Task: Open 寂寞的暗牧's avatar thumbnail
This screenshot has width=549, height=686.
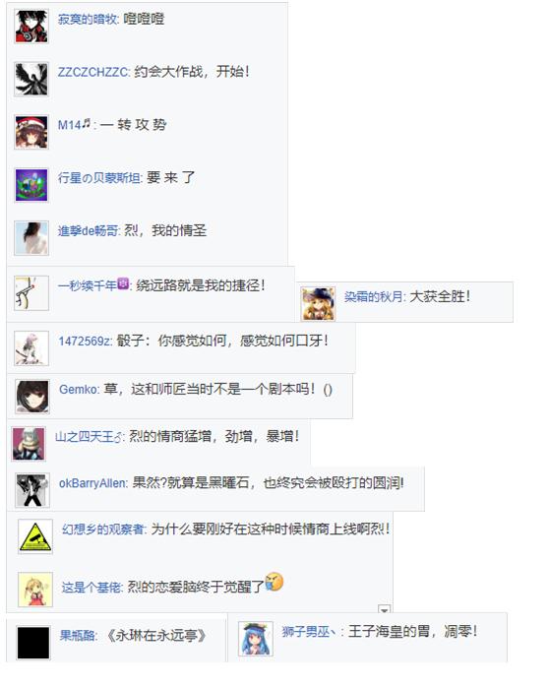Action: tap(31, 27)
